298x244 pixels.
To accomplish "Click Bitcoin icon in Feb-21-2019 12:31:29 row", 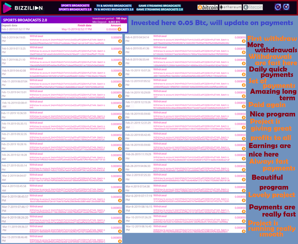I will [x=244, y=127].
